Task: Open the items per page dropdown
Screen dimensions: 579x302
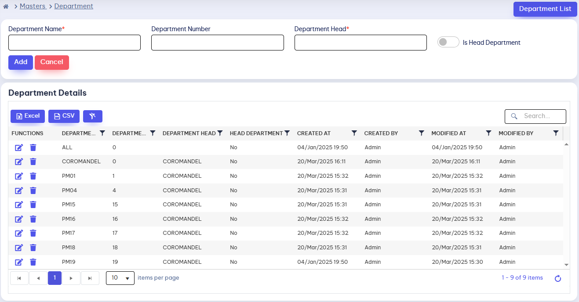Action: pyautogui.click(x=120, y=278)
